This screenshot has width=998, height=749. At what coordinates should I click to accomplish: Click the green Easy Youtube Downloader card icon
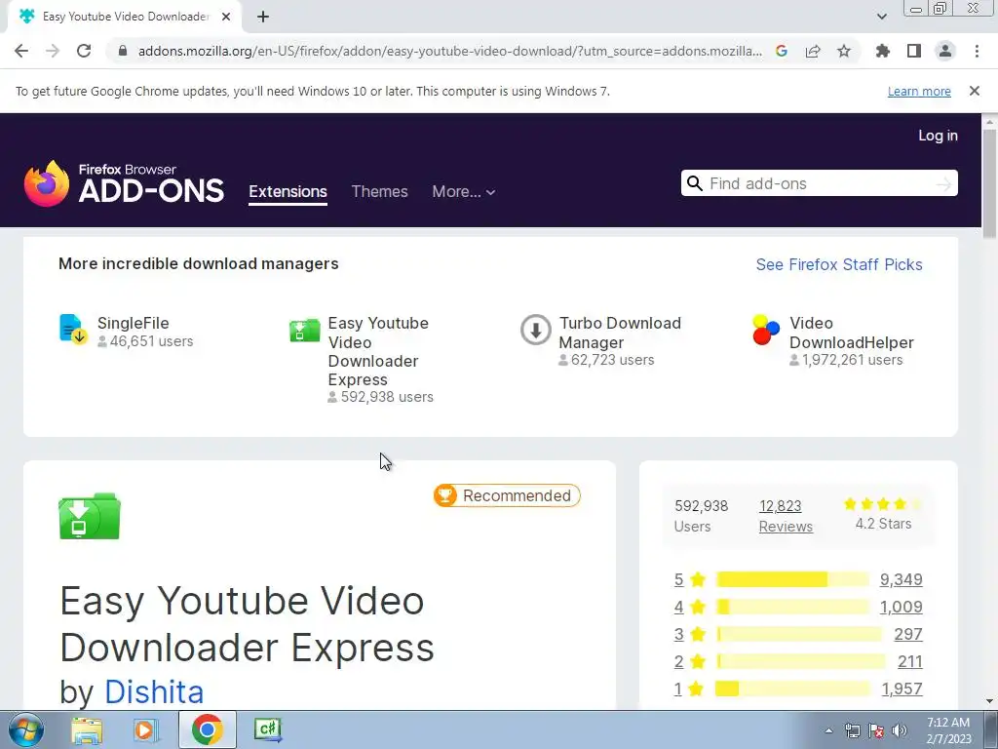[x=304, y=330]
